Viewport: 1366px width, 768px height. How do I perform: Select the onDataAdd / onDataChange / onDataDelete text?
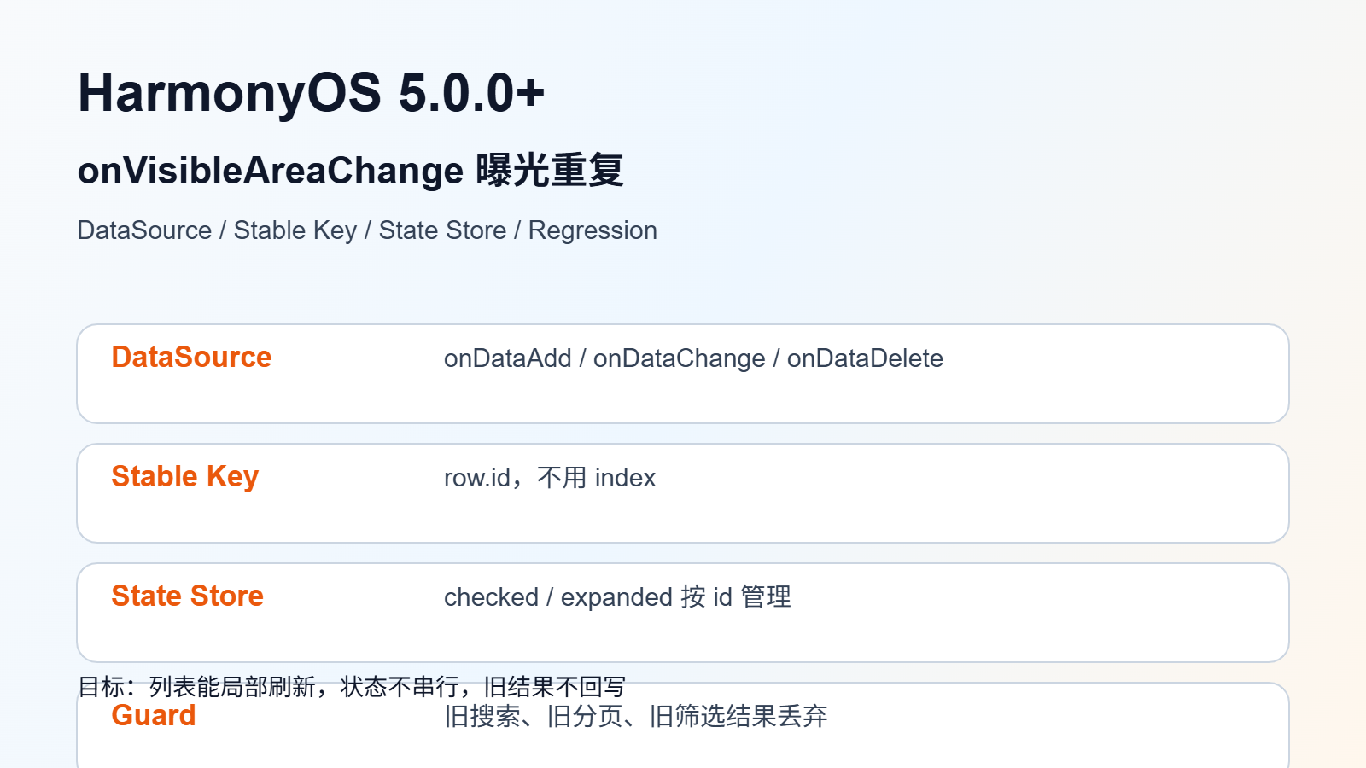click(x=693, y=358)
